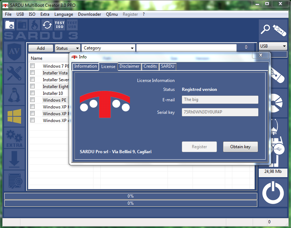Open the USB menu
This screenshot has height=228, width=291.
click(x=20, y=14)
